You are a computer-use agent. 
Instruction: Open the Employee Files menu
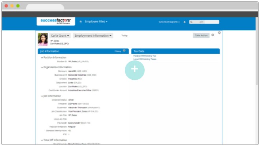coord(96,22)
